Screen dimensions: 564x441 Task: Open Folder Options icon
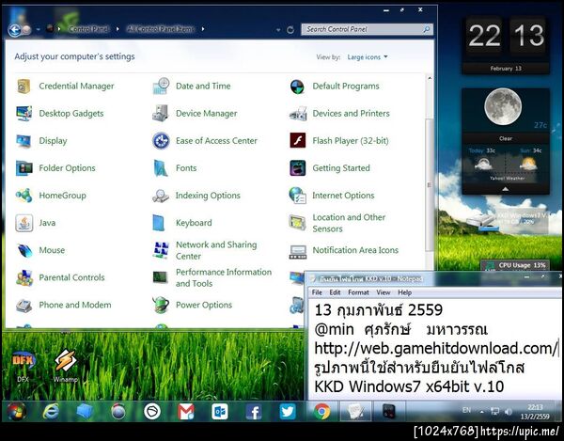23,168
